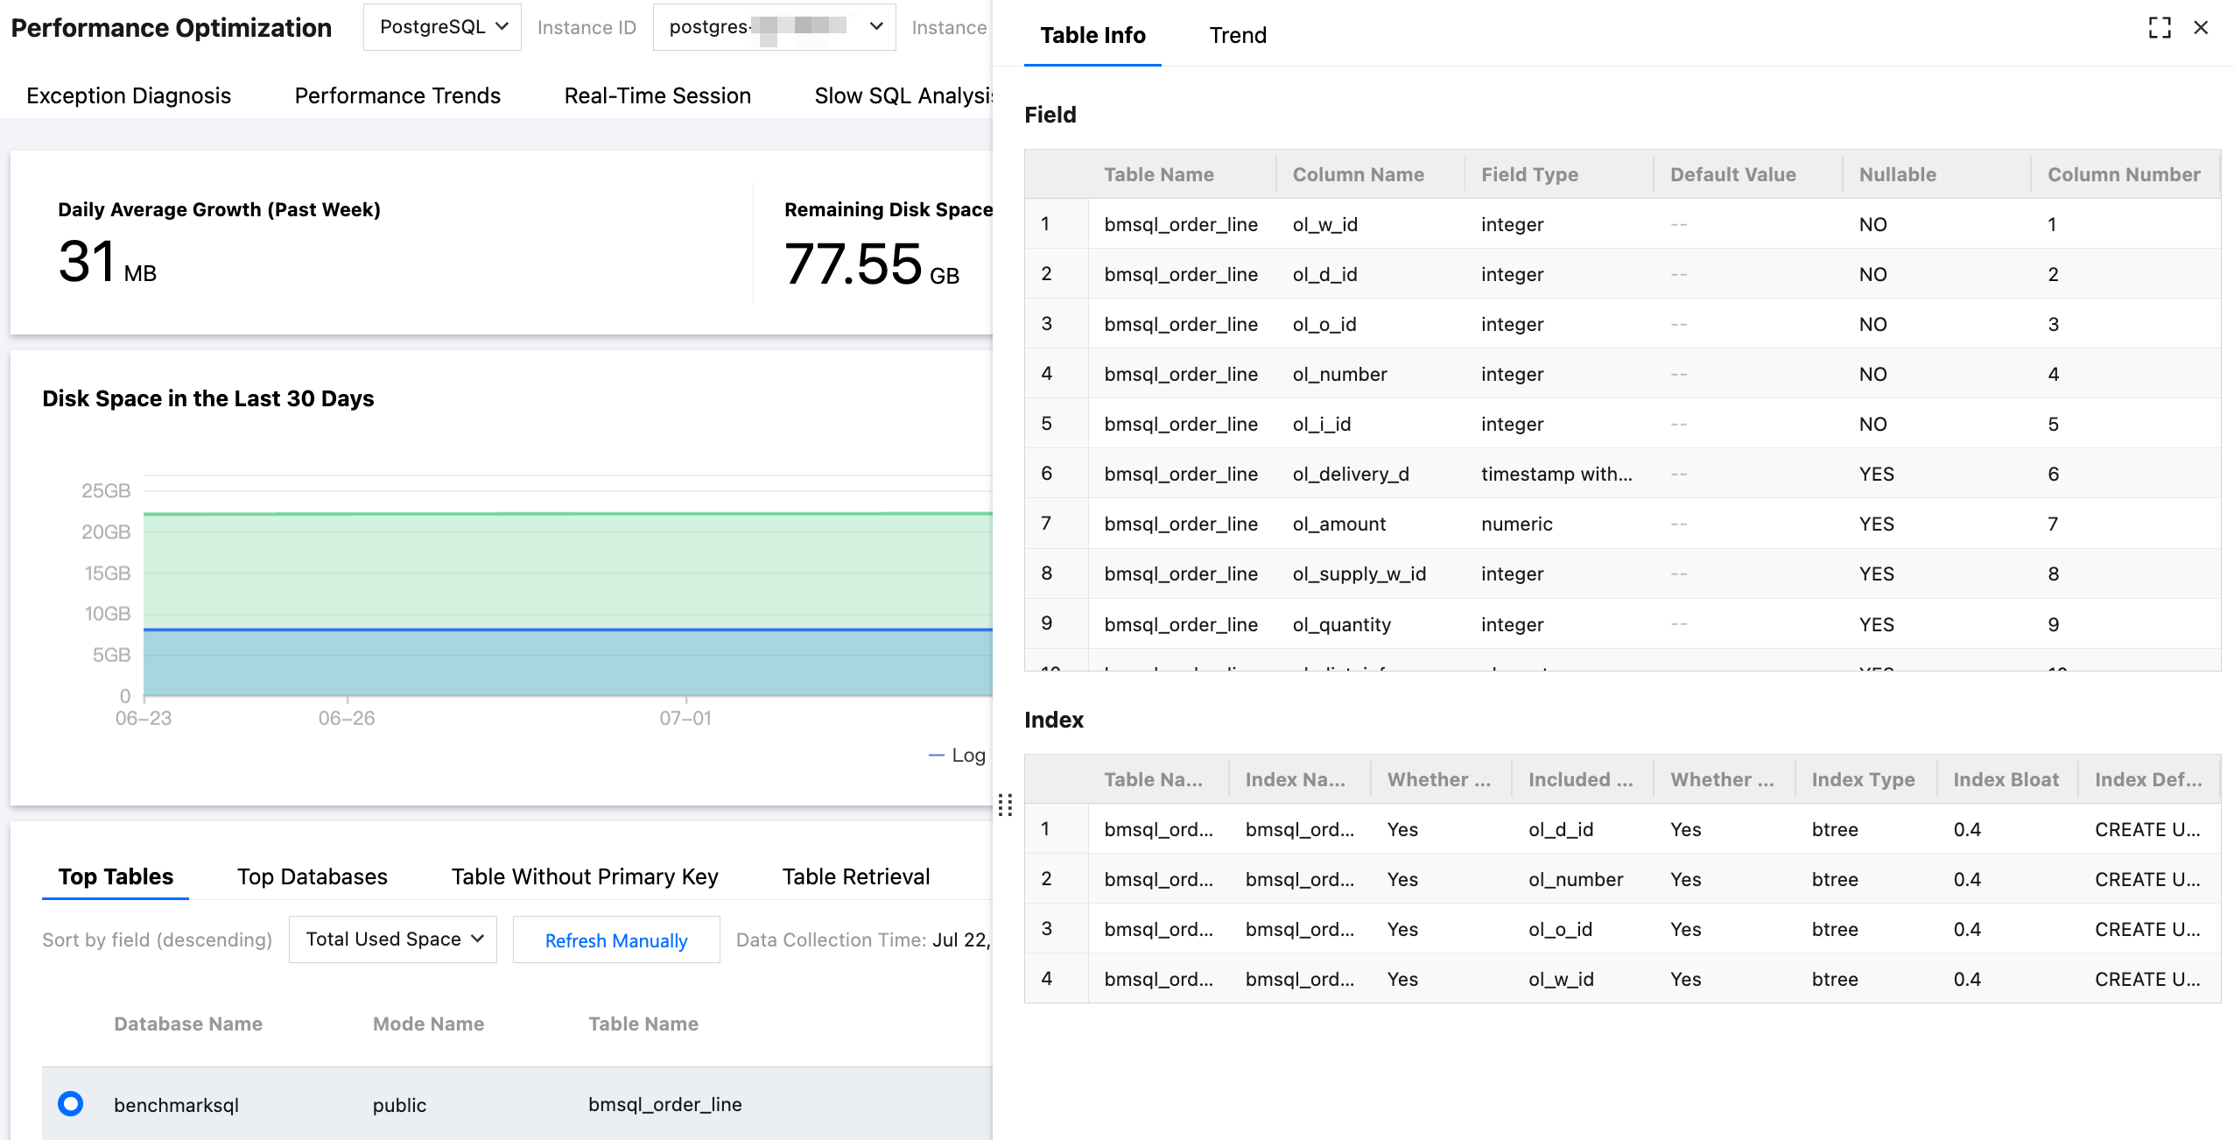Click the Index Bloat column header
The height and width of the screenshot is (1140, 2234).
pos(2006,779)
